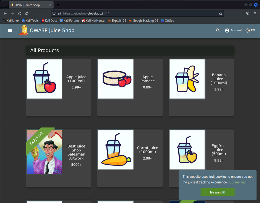Viewport: 260px width, 203px height.
Task: Click the Carrot Juice product image
Action: click(x=116, y=150)
